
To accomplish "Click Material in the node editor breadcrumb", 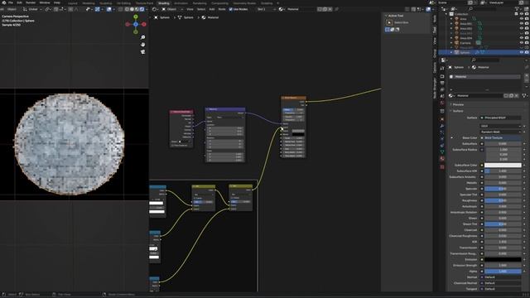I will (213, 17).
